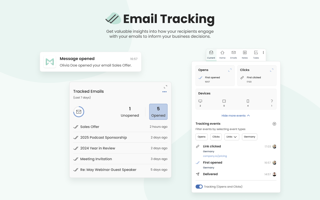Disable the Tracking (Opens and Clicks) switch
The image size is (320, 200).
(x=199, y=186)
